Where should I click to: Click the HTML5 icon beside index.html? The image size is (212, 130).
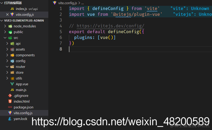click(x=10, y=101)
